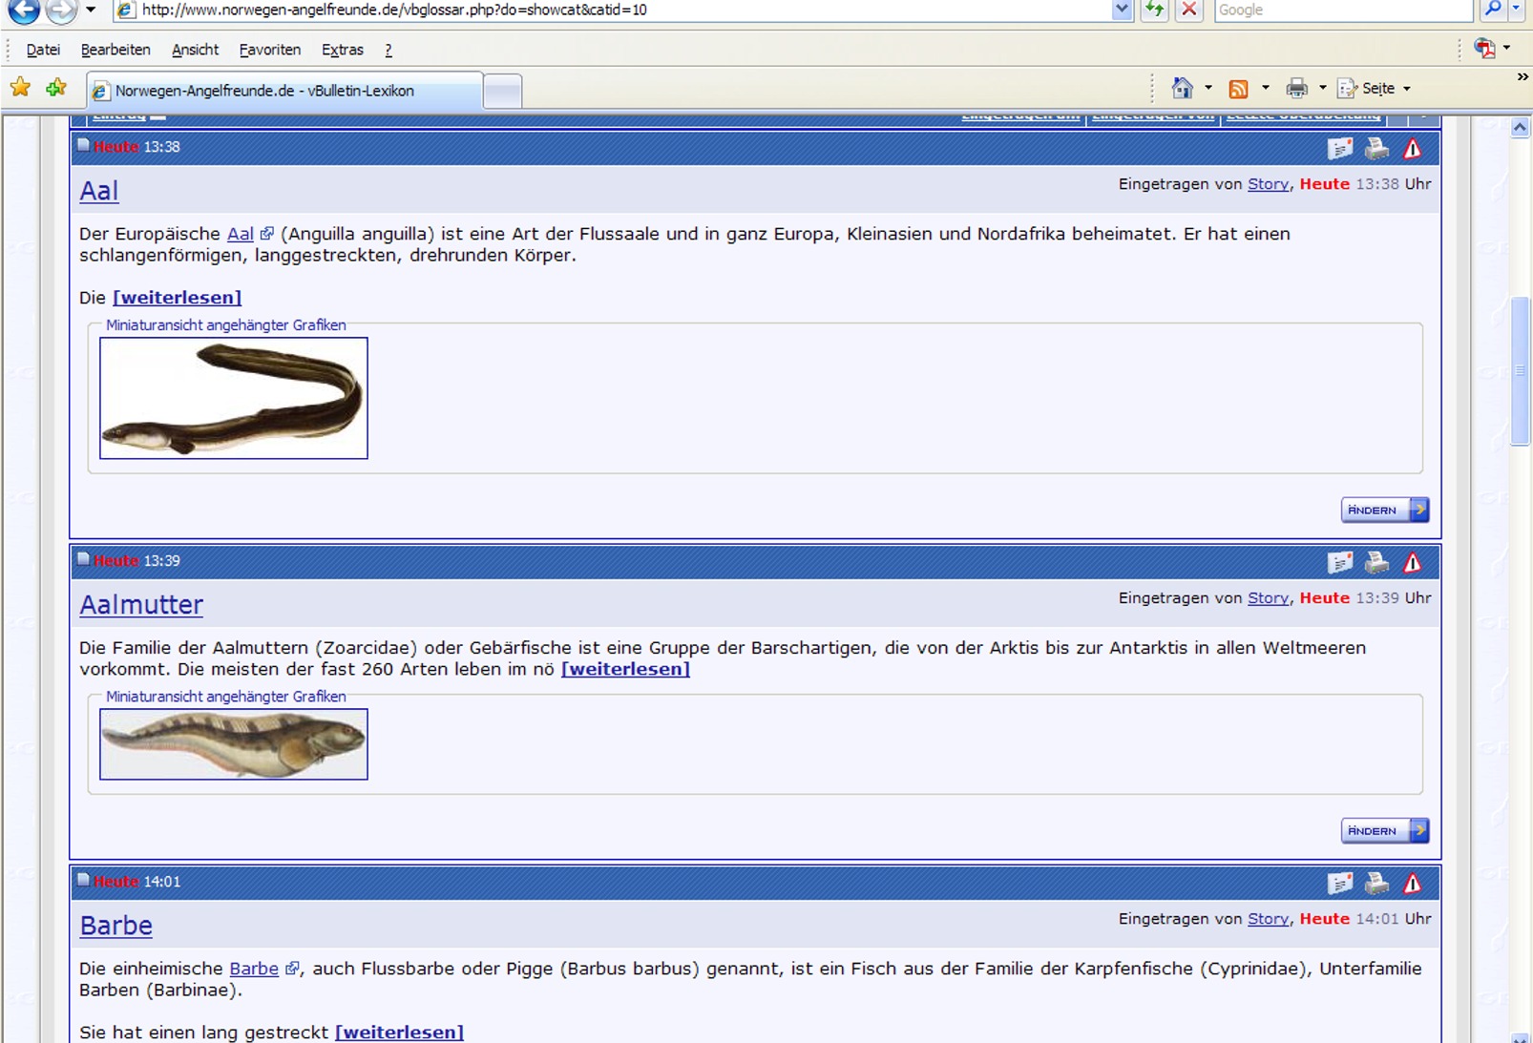Open the Story author link in Aal entry
This screenshot has width=1533, height=1043.
coord(1268,184)
